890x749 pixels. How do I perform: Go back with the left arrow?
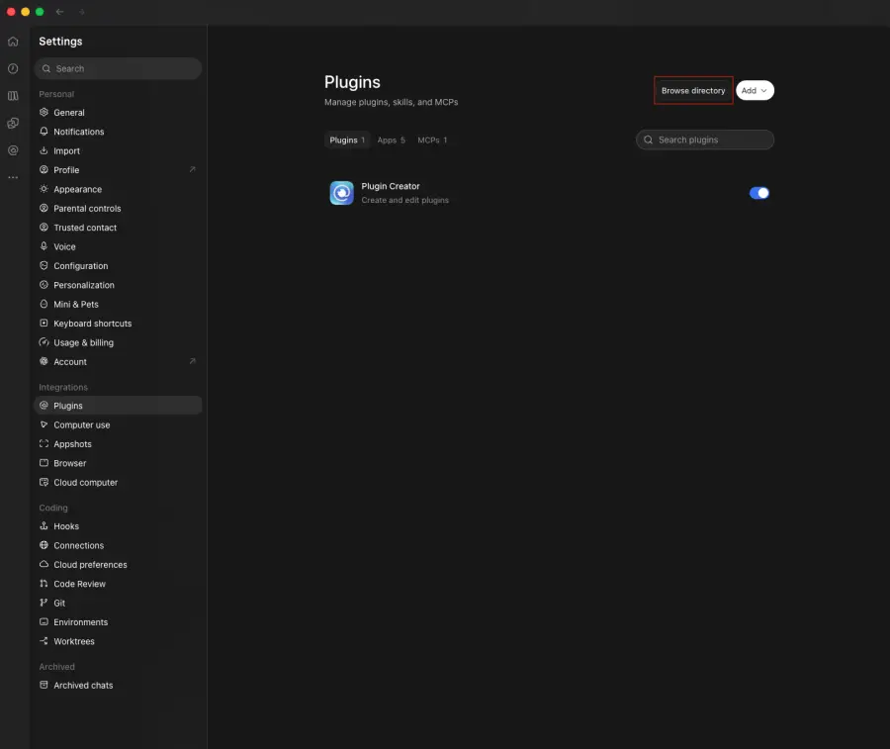59,11
